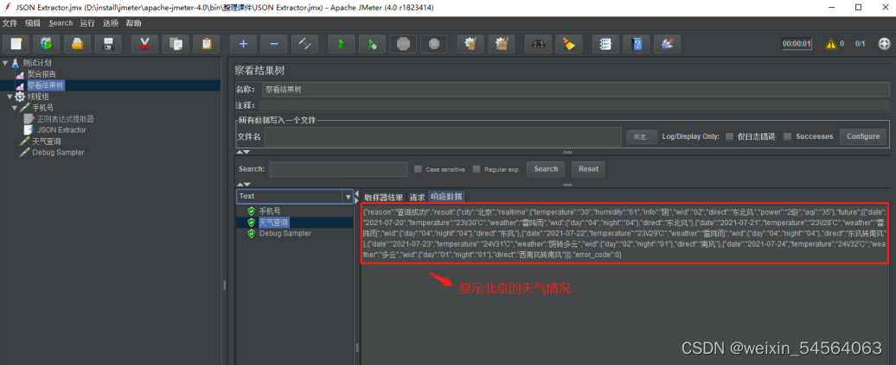Viewport: 896px width, 365px height.
Task: Click the Clear results broom icon
Action: (470, 44)
